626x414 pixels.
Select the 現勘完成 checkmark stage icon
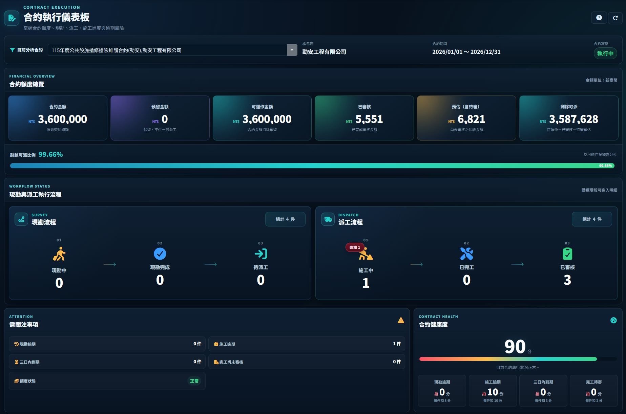tap(160, 254)
